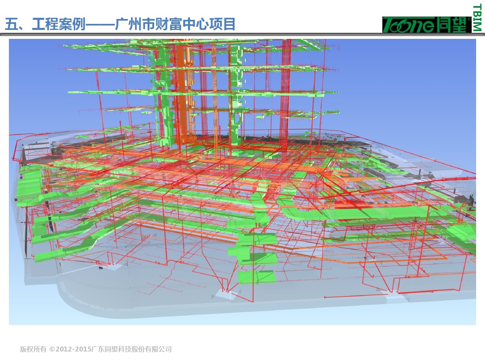Click the horizontal divider line under title
This screenshot has height=364, width=485.
click(x=242, y=35)
